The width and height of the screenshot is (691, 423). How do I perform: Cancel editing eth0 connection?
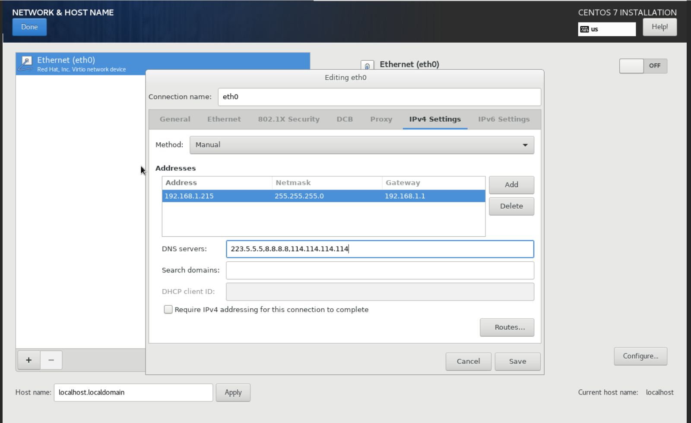click(468, 361)
